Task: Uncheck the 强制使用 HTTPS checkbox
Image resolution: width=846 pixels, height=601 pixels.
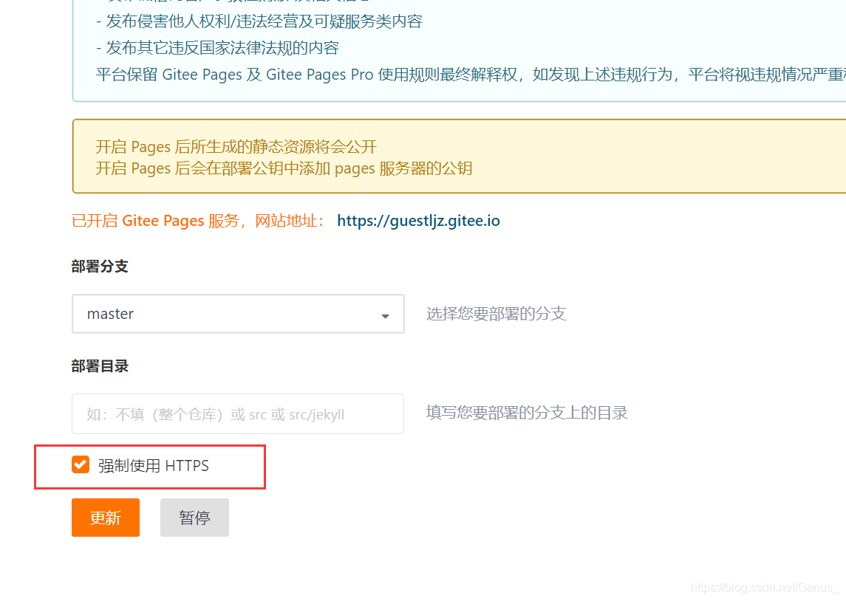Action: tap(81, 464)
